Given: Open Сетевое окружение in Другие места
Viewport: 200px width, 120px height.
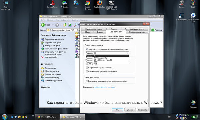Looking at the screenshot, I should tap(53, 81).
